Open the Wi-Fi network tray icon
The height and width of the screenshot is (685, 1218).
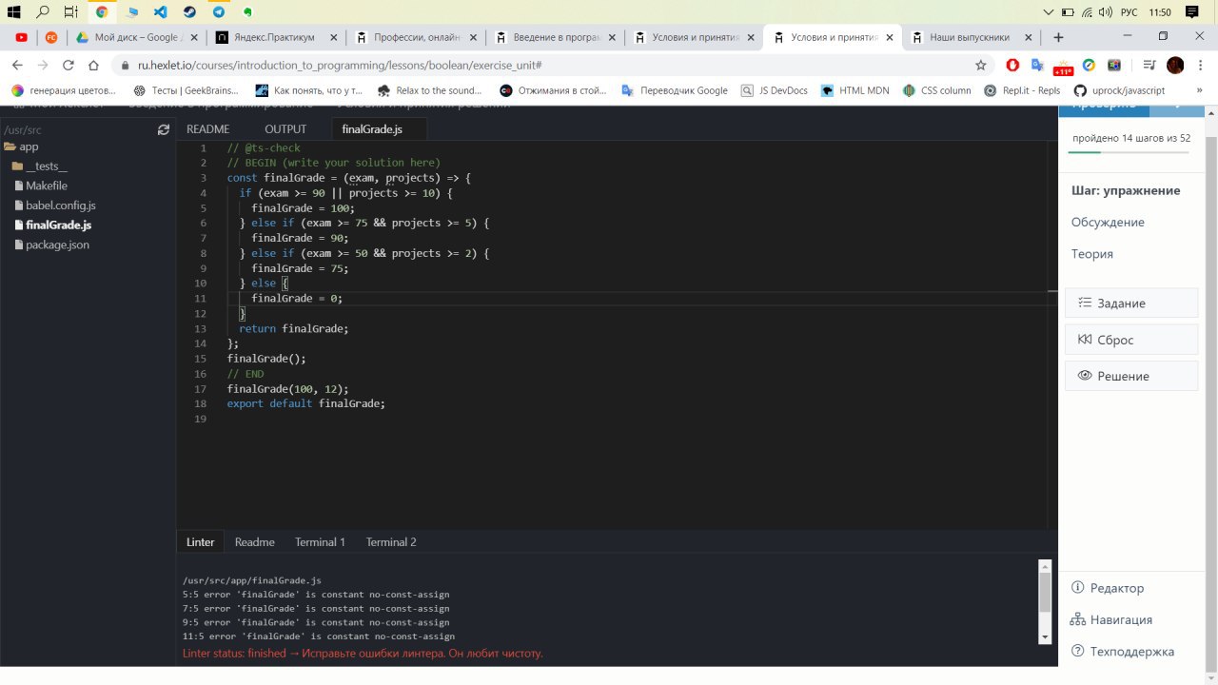(1087, 12)
